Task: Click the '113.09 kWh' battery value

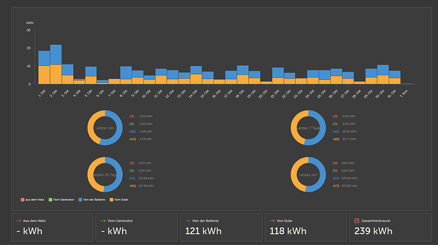Action: pyautogui.click(x=146, y=179)
